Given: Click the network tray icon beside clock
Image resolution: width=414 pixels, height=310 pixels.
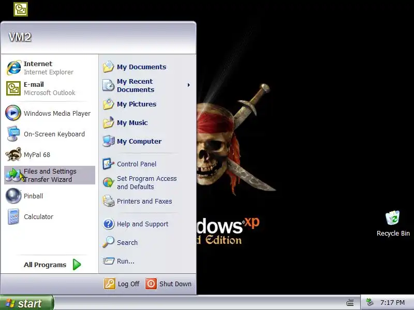Looking at the screenshot, I should click(x=369, y=302).
